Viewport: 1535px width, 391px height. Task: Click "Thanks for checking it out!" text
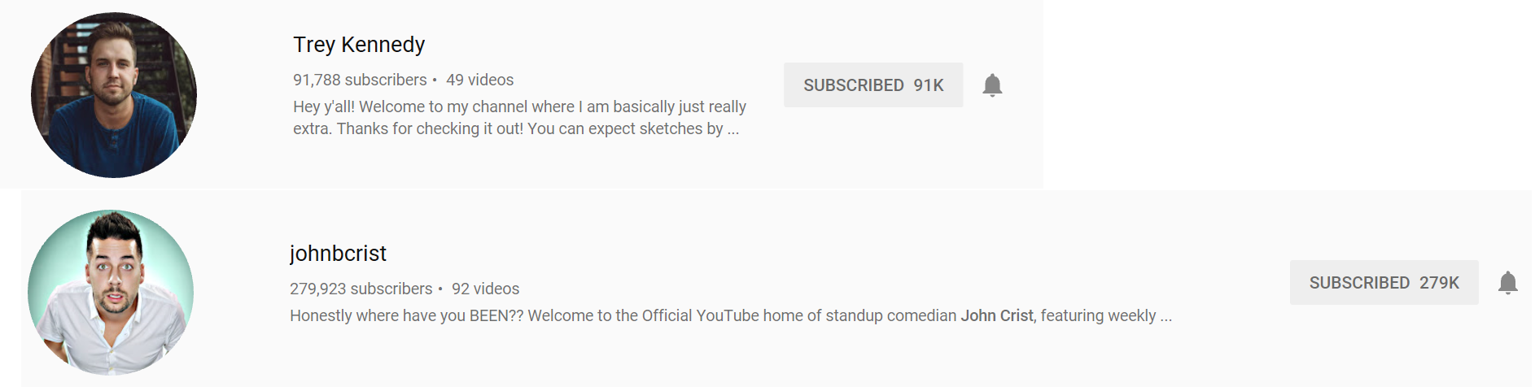pyautogui.click(x=430, y=129)
